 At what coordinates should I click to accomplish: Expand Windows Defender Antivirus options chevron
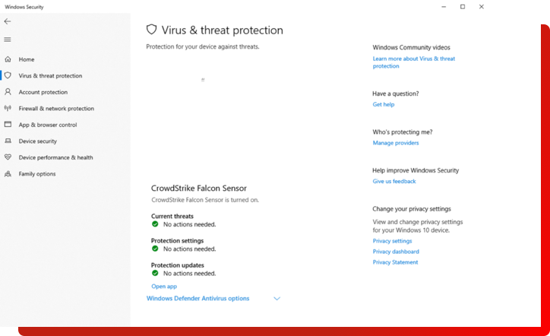[277, 299]
